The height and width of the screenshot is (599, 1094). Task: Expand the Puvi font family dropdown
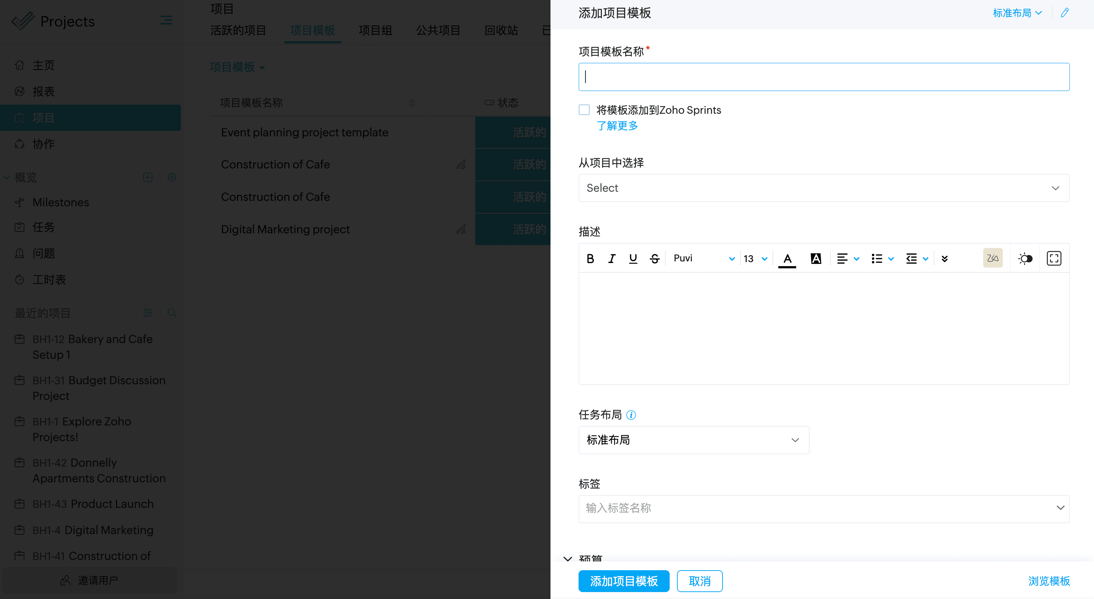[703, 258]
